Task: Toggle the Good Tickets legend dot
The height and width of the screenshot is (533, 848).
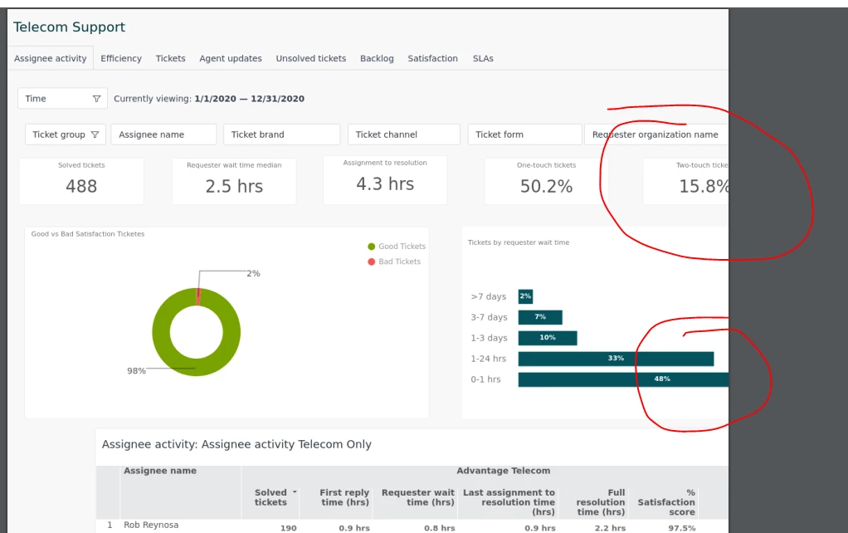Action: (372, 247)
